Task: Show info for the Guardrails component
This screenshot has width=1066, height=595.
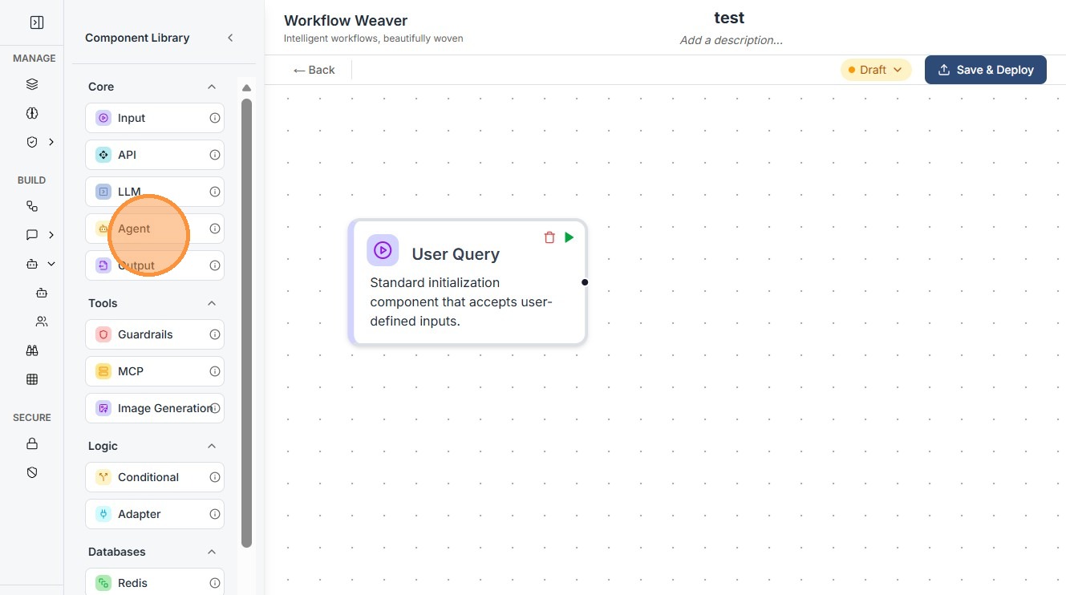Action: (215, 334)
